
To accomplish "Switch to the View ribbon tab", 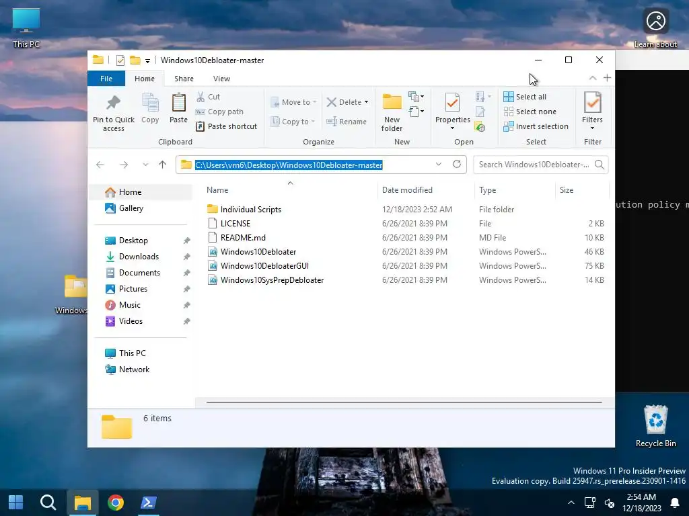I will click(221, 79).
